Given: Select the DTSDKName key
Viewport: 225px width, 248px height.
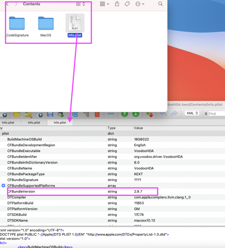Looking at the screenshot, I should click(18, 221).
